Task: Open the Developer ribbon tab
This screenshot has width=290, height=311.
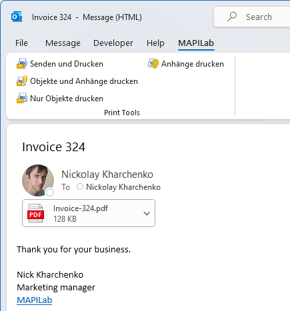Action: [x=113, y=43]
